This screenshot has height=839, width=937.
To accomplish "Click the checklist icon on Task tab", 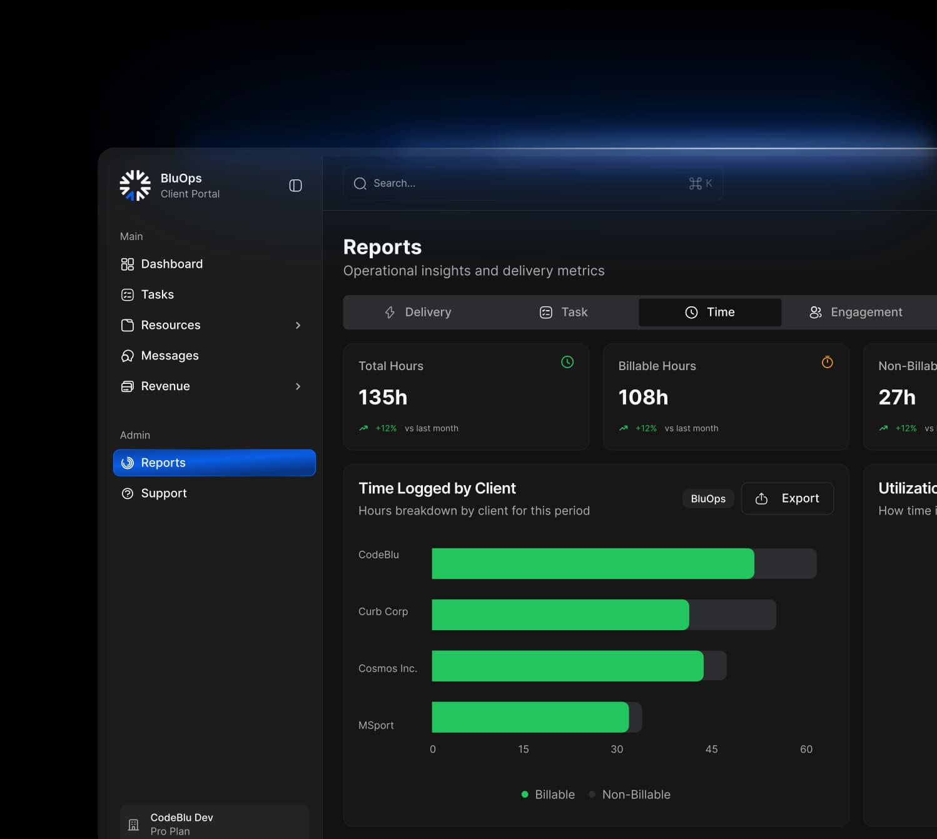I will click(546, 312).
